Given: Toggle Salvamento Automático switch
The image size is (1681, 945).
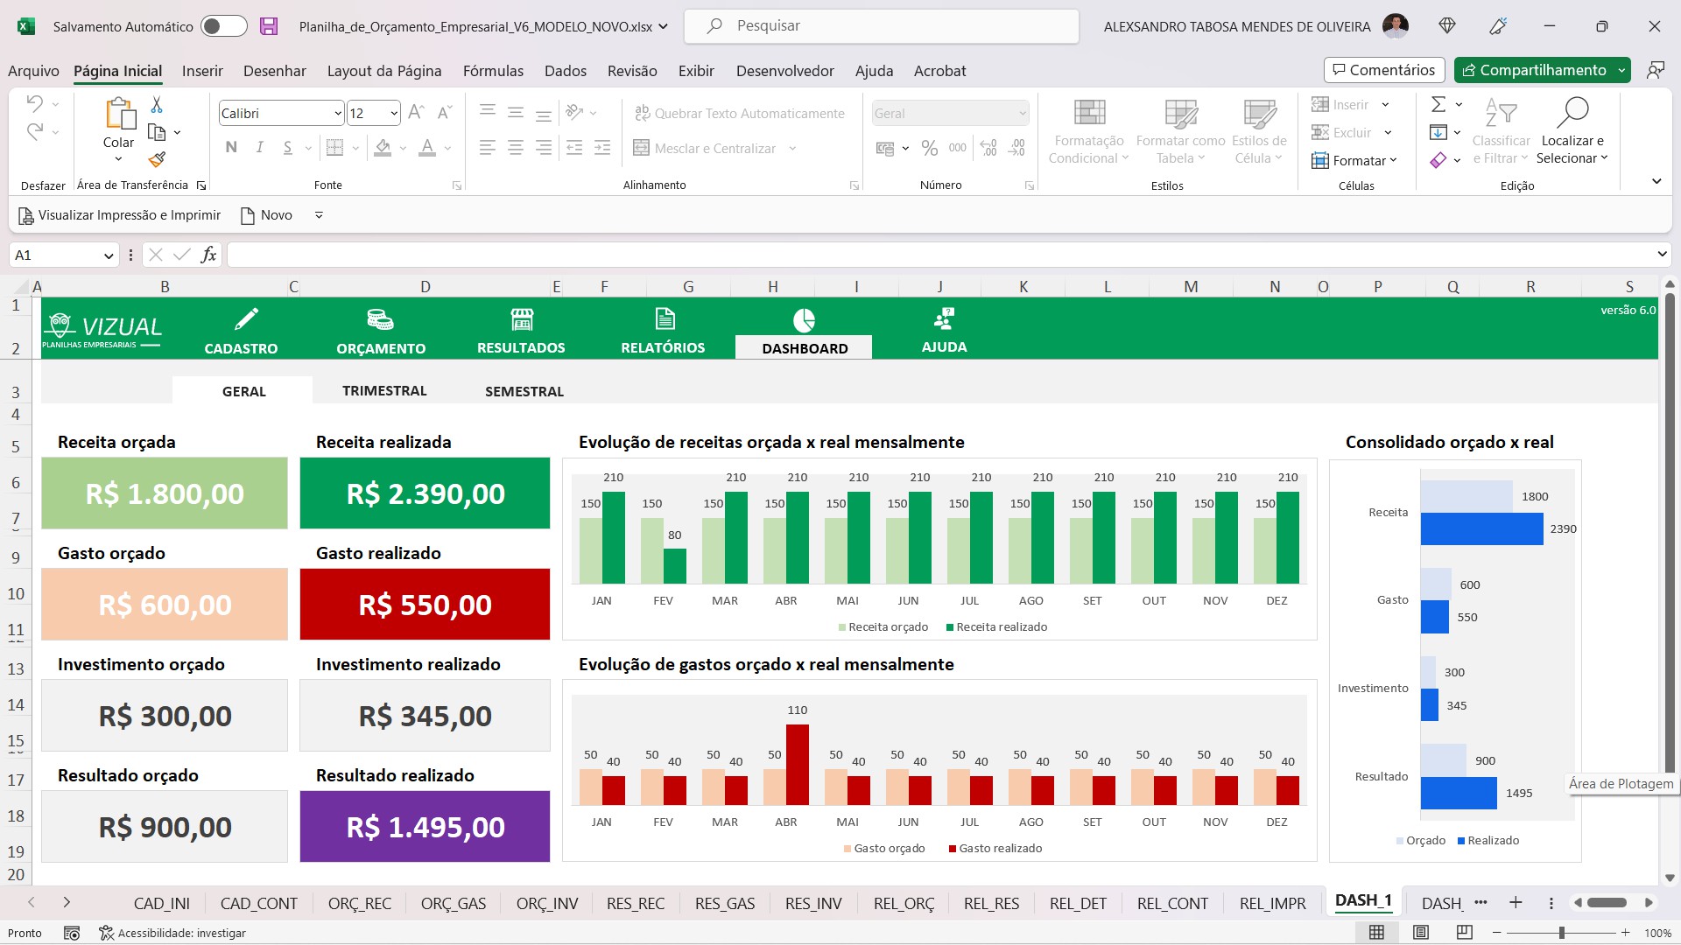Looking at the screenshot, I should pyautogui.click(x=224, y=26).
